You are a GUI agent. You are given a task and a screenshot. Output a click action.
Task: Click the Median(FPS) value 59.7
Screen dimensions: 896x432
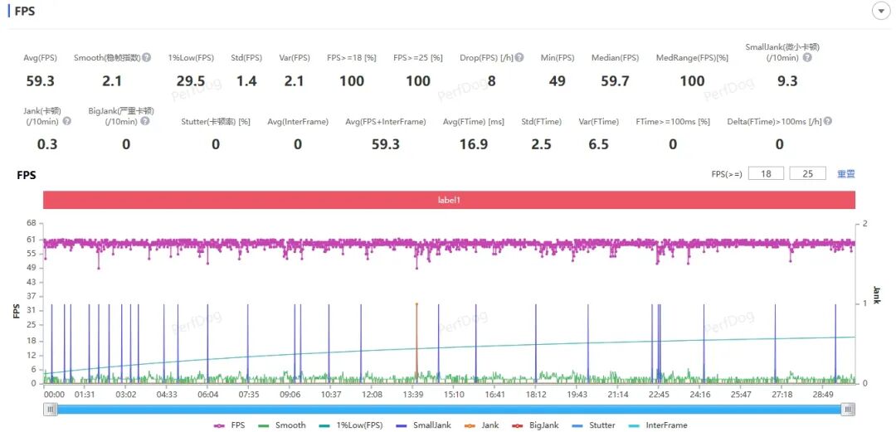[615, 81]
